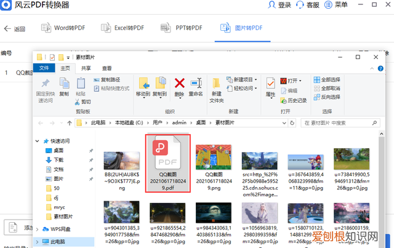Click the 重命名 rename icon
Screen dimensions: 394x248
pos(196,83)
